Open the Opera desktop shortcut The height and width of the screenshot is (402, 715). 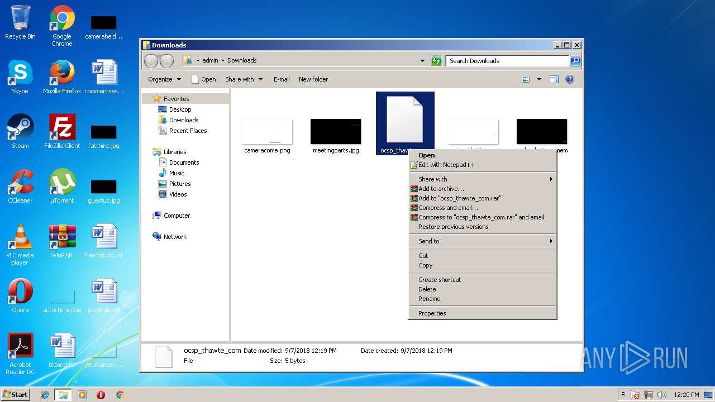(x=20, y=296)
